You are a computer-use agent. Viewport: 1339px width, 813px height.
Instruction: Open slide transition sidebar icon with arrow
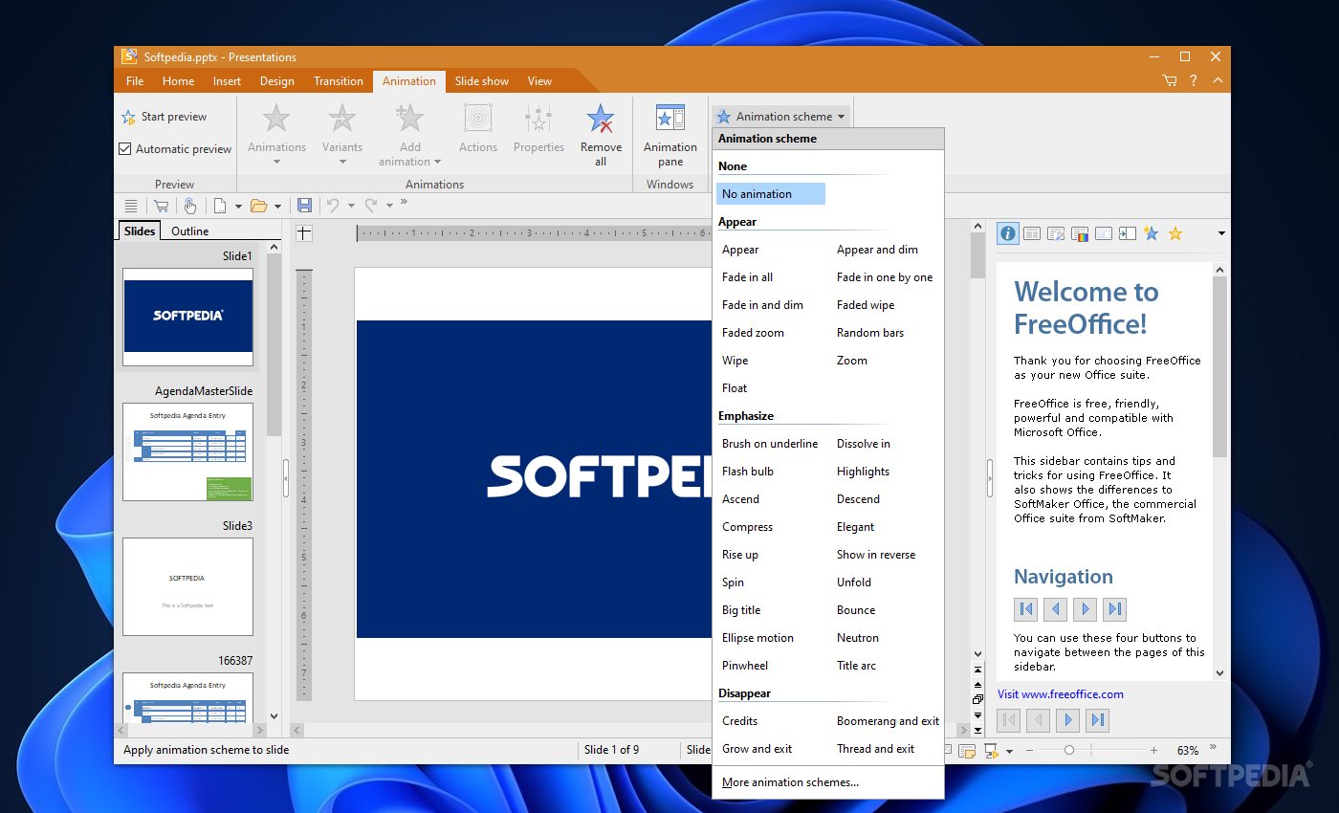(x=1128, y=233)
